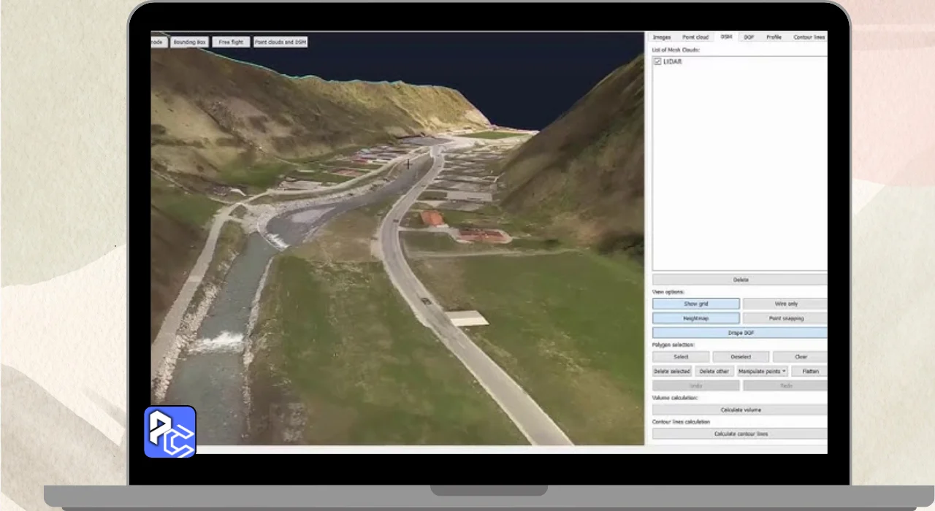Screen dimensions: 935x511
Task: Click the partially visible mode button
Action: point(159,42)
